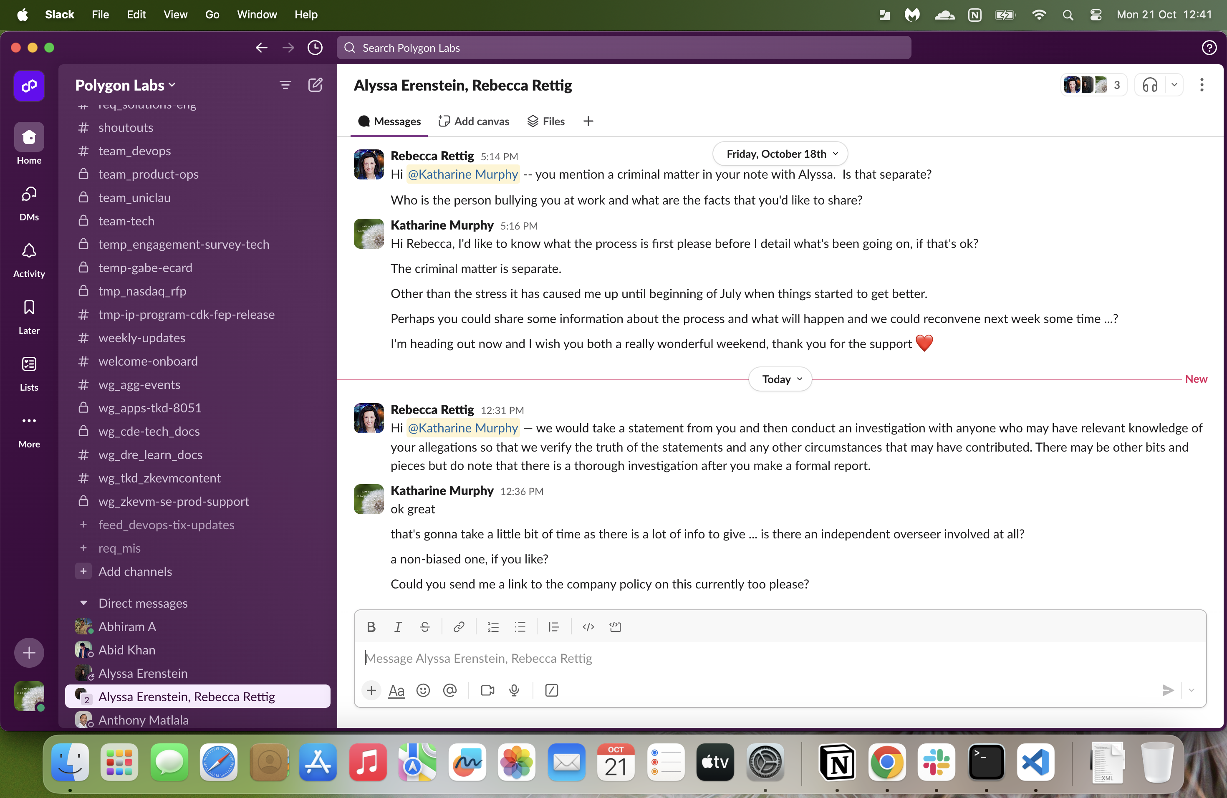Open Slack help

pyautogui.click(x=1209, y=48)
